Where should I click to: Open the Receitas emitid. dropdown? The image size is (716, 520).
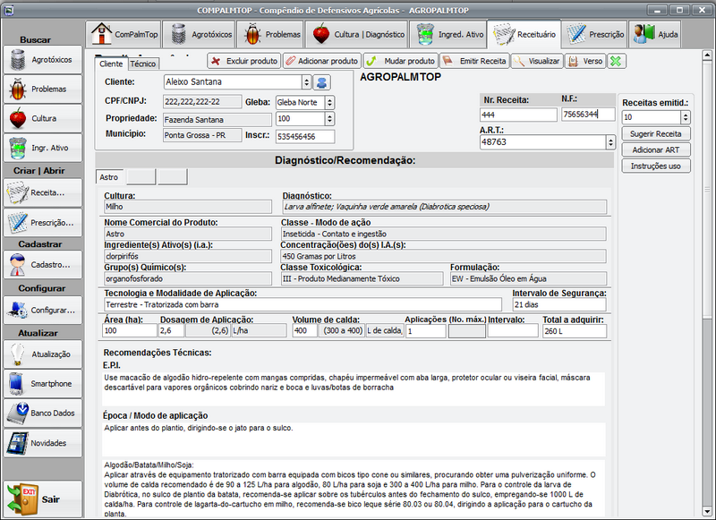coord(685,117)
